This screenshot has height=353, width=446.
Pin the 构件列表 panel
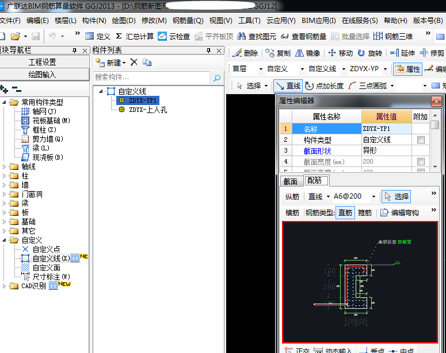pos(209,51)
